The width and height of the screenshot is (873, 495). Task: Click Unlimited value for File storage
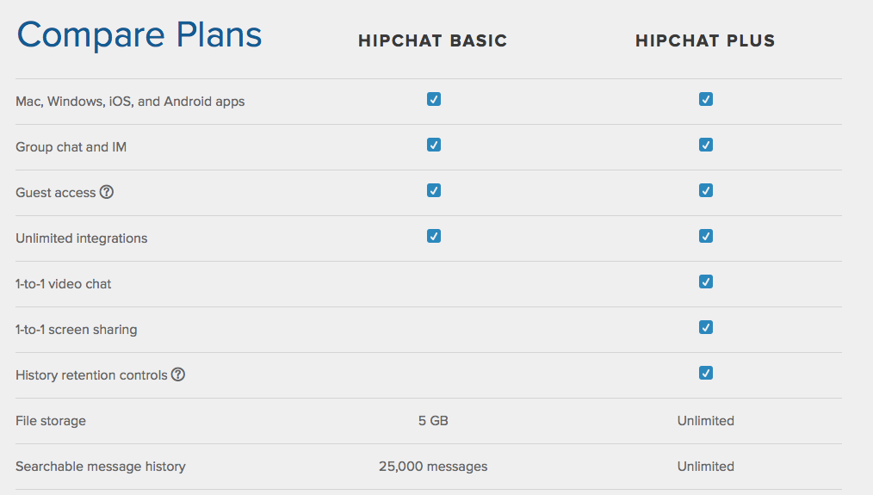[x=705, y=421]
